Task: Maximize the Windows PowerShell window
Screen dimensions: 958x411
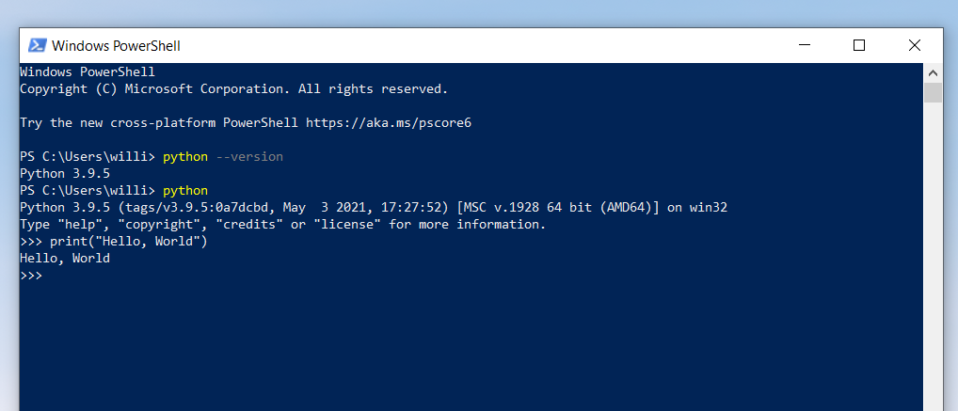Action: 859,45
